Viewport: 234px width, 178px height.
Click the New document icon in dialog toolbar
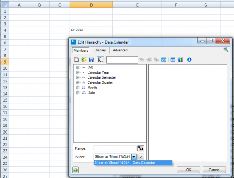coord(76,59)
